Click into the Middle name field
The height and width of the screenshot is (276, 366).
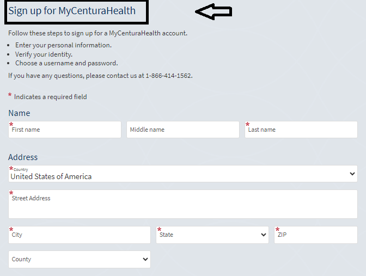point(182,130)
